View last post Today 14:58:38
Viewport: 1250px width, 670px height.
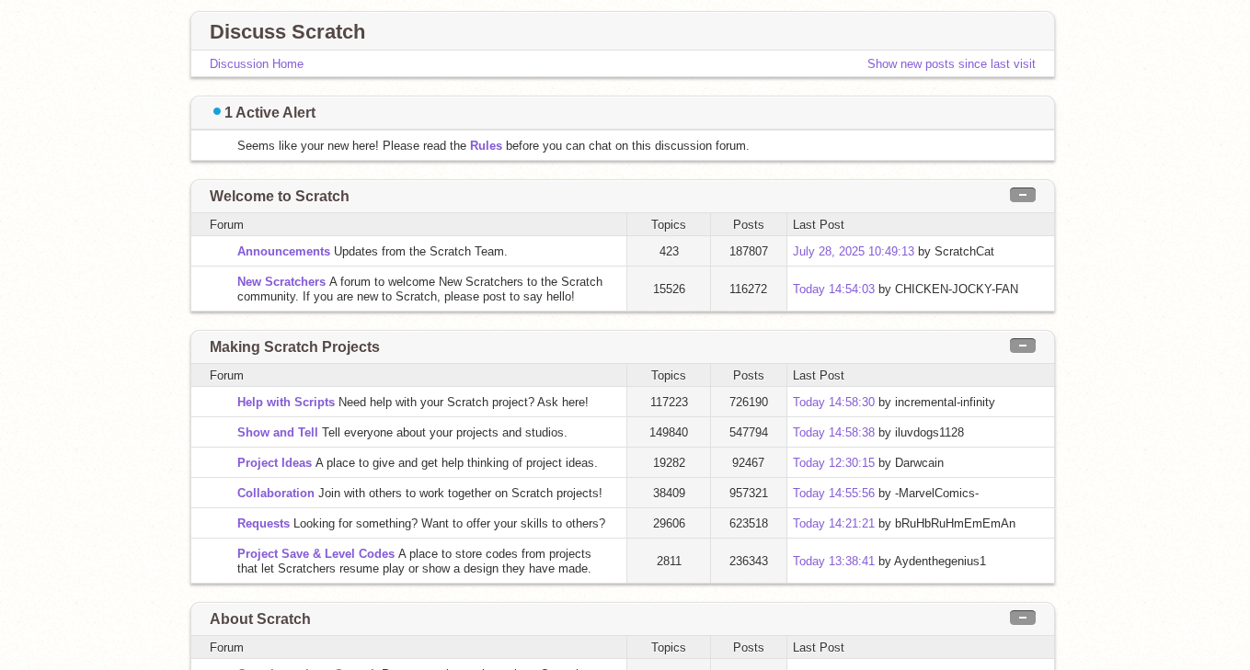[833, 432]
